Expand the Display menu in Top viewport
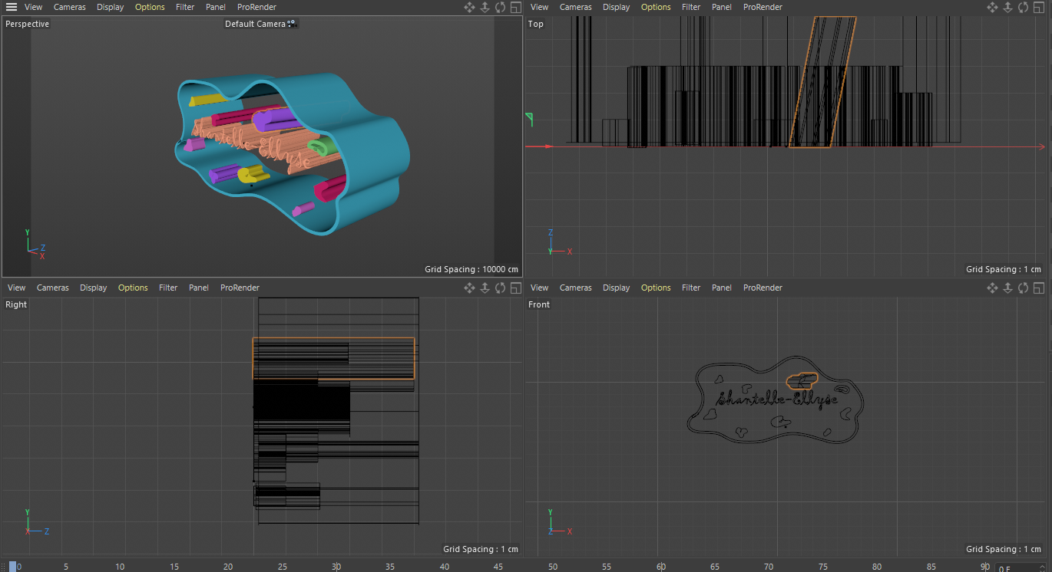This screenshot has height=572, width=1052. pos(616,7)
